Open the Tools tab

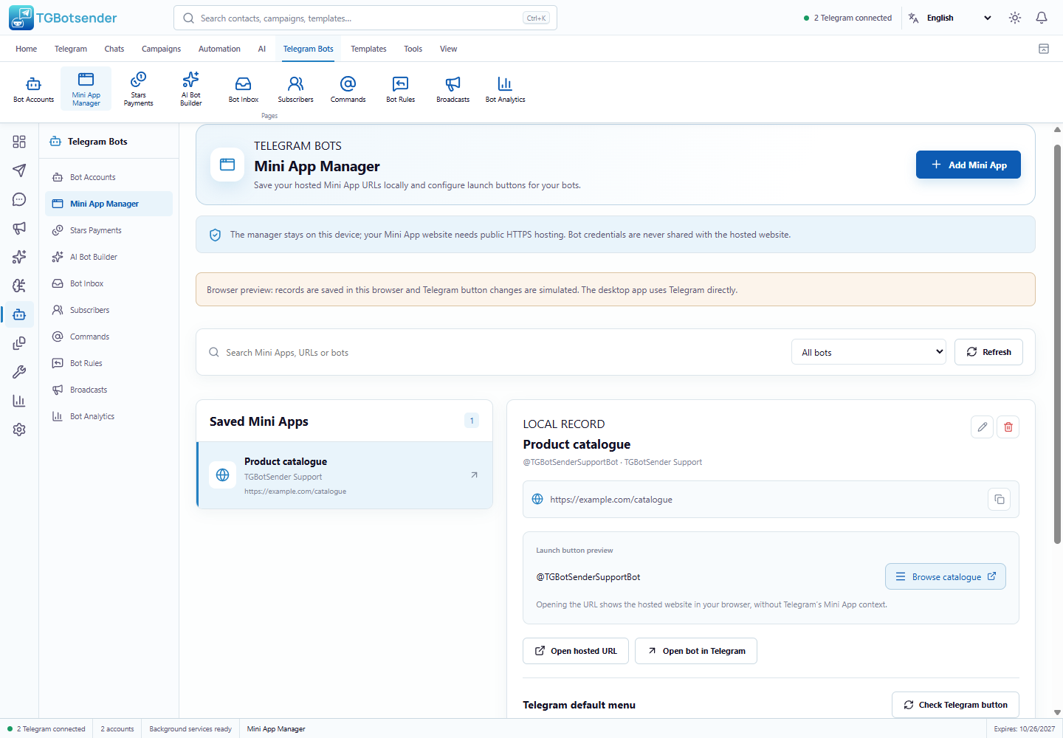tap(413, 49)
